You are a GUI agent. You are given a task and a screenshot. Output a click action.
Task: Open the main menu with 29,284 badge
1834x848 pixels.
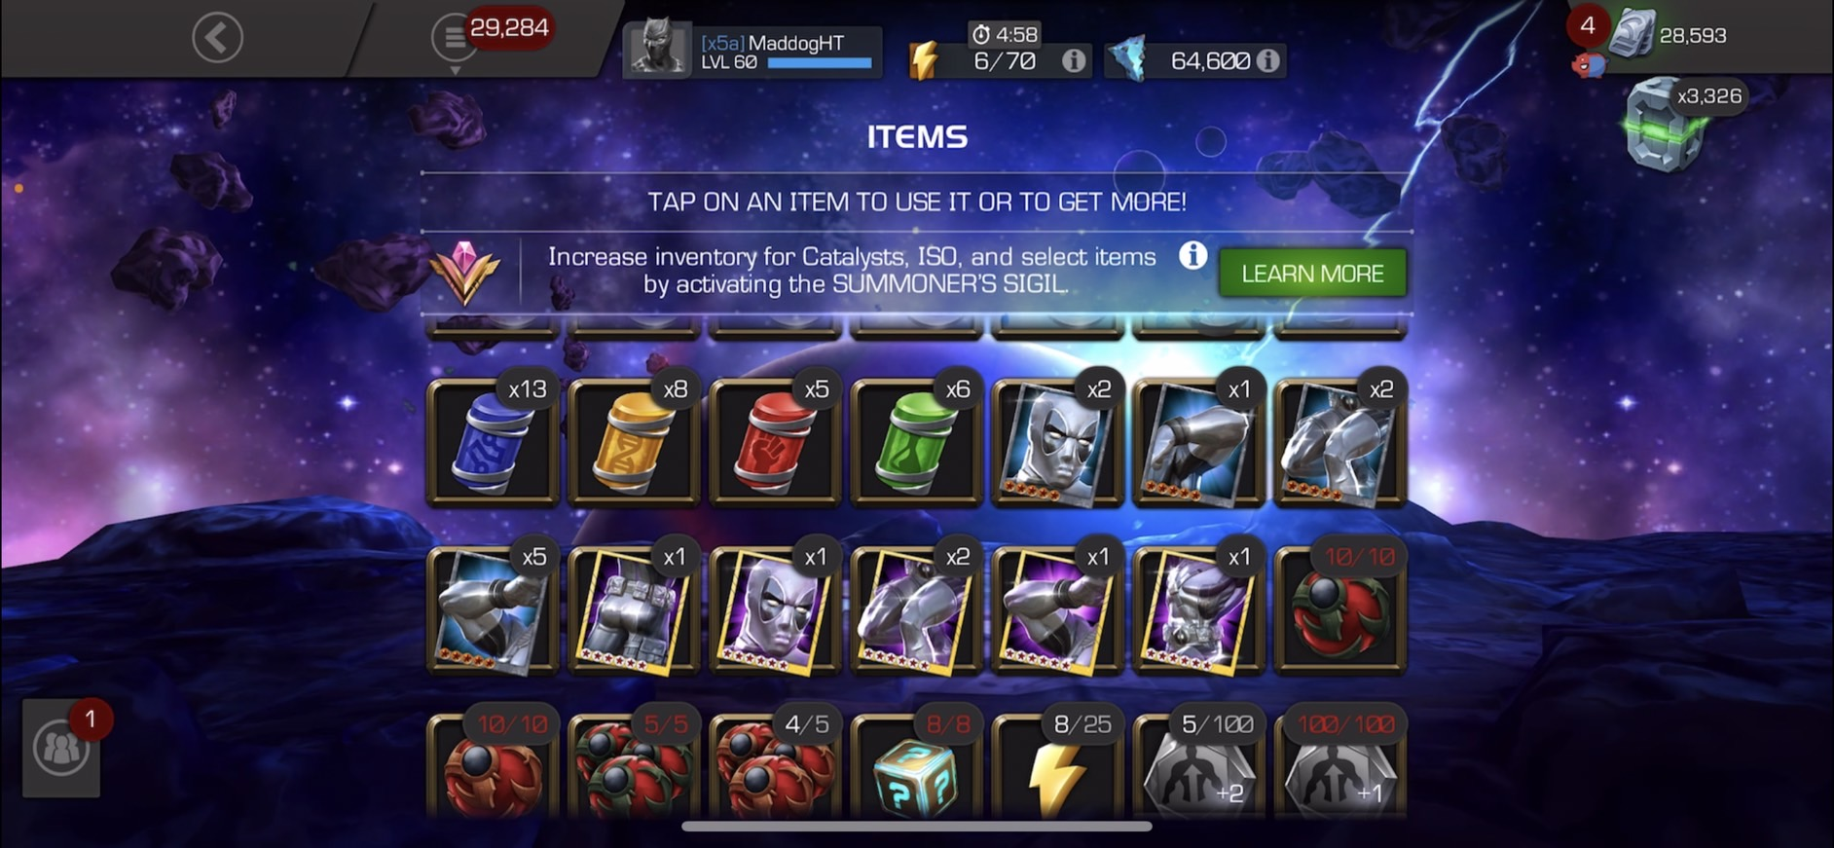pos(455,38)
